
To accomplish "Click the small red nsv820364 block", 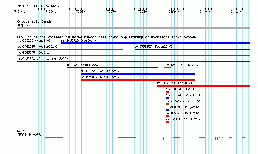I will coord(167,92).
